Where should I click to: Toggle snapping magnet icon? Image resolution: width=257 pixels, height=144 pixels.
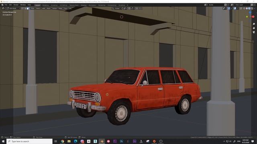click(129, 8)
